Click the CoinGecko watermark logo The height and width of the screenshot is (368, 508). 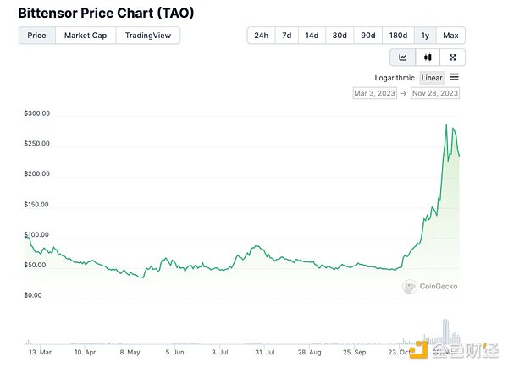[431, 287]
